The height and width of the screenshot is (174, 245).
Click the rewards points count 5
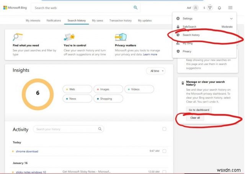[x=204, y=8]
